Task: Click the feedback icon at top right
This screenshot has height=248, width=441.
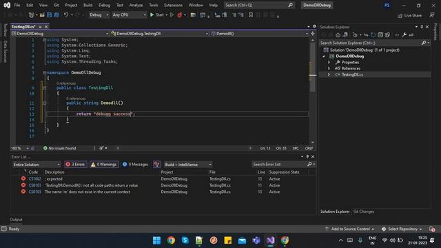Action: click(x=432, y=15)
